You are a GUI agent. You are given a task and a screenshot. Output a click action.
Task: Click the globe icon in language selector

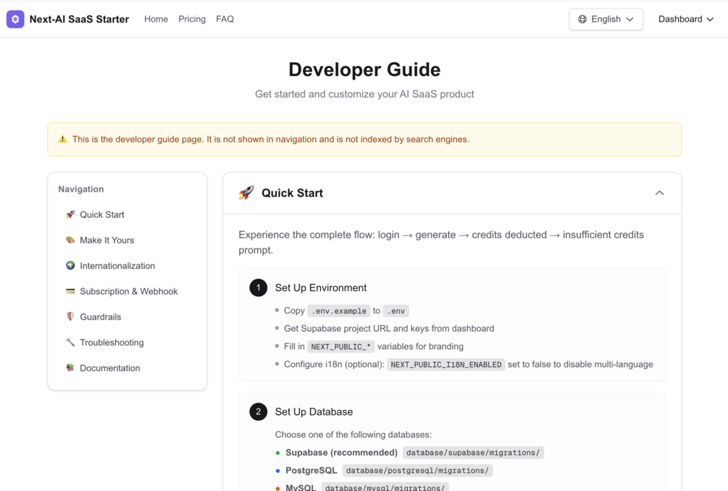pos(582,20)
